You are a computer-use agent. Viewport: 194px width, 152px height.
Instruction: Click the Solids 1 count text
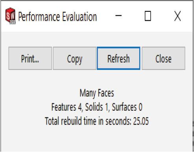click(x=97, y=107)
